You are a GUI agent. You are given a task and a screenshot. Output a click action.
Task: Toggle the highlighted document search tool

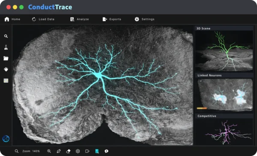tap(97, 151)
